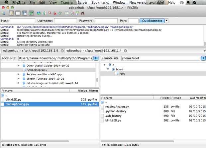This screenshot has height=148, width=206.
Task: Refresh the file and folder lists
Action: [x=39, y=13]
